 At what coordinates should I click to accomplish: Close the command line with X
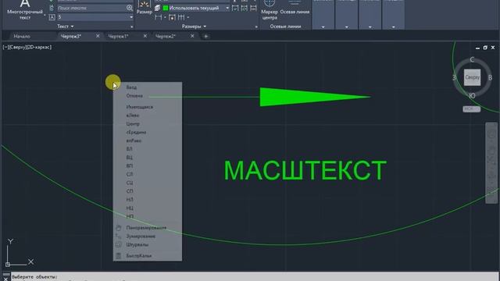[5, 279]
